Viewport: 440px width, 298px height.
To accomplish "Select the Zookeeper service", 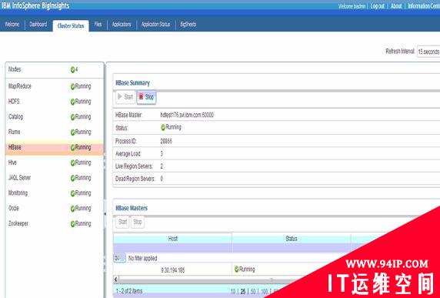I will [55, 223].
